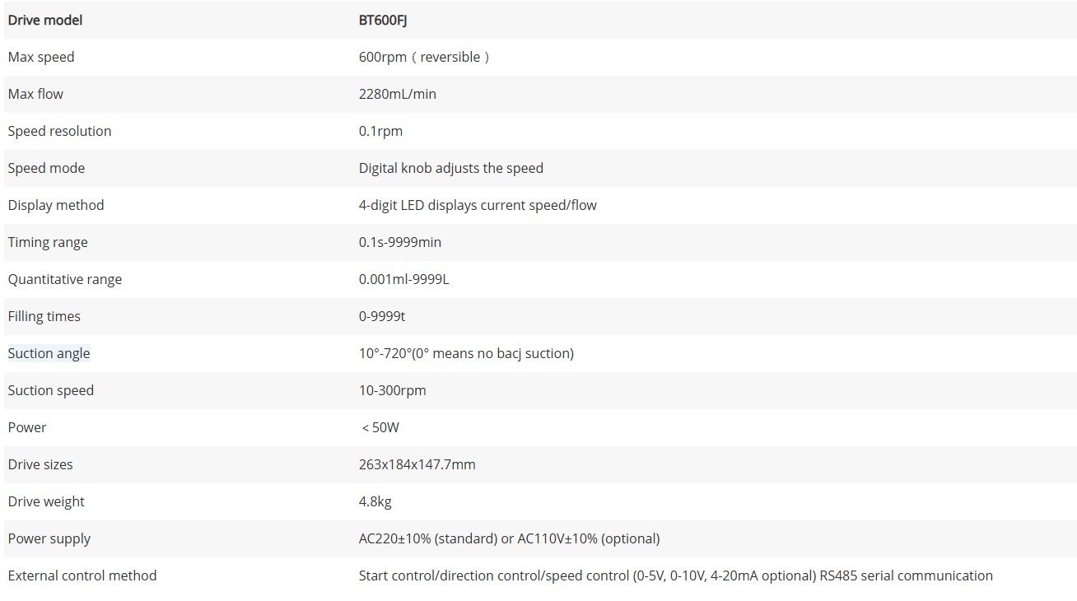
Task: Select the "Power" row label
Action: 27,427
